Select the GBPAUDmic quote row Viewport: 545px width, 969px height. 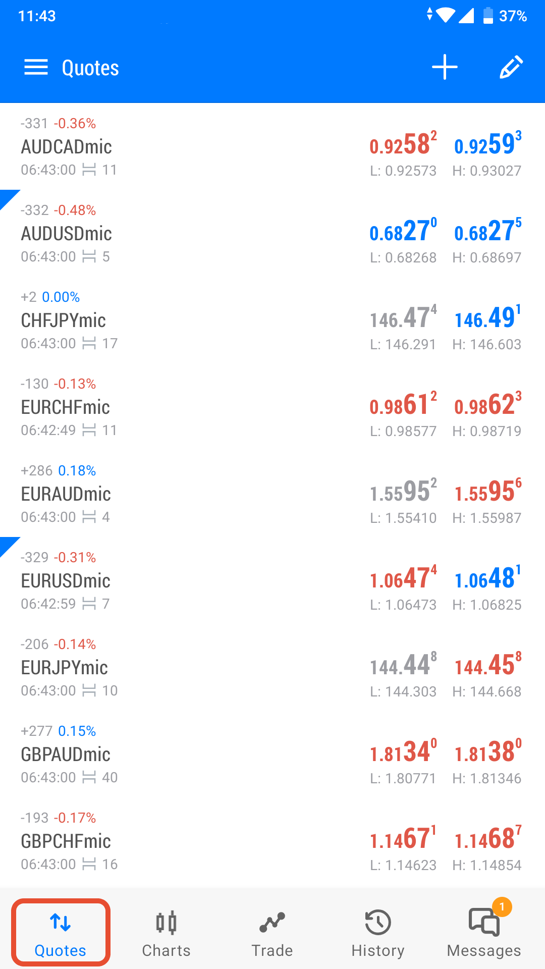point(272,754)
